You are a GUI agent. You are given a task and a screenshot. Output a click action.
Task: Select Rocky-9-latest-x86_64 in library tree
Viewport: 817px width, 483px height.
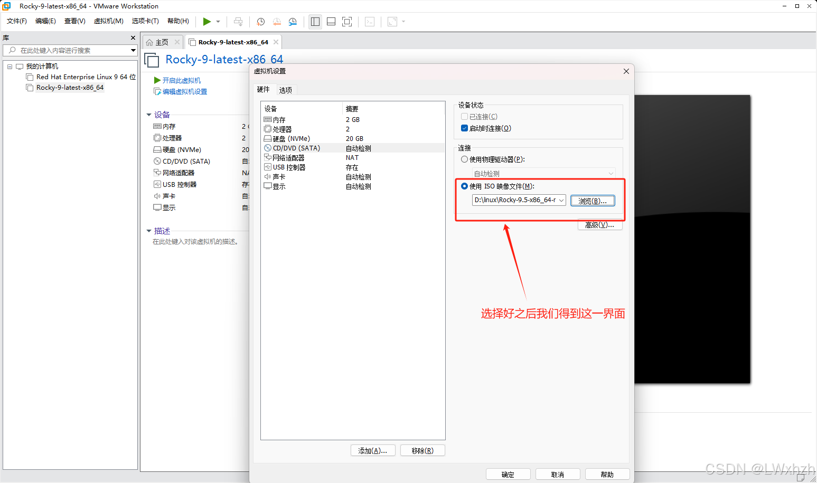[x=65, y=88]
